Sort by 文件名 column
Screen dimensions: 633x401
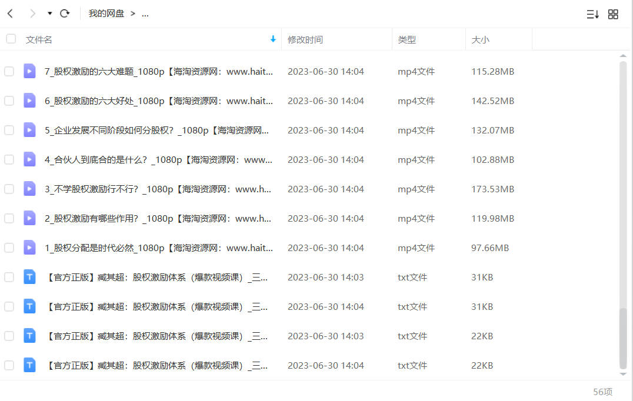[39, 39]
